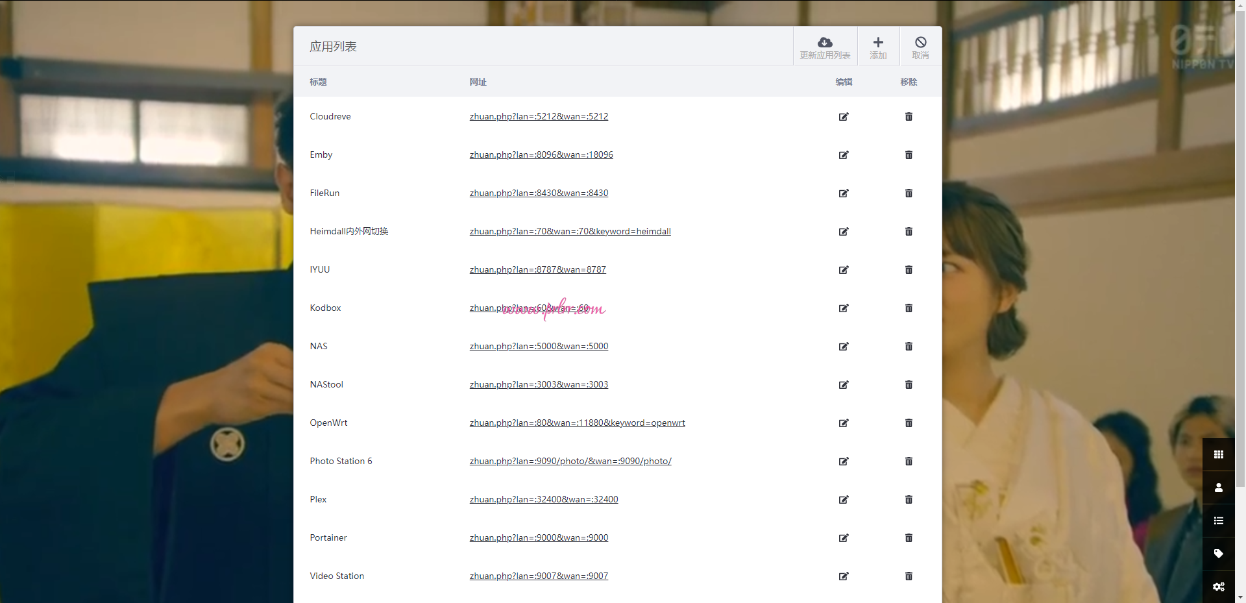Open the dashboard grid icon in sidebar
The width and height of the screenshot is (1246, 603).
tap(1218, 454)
